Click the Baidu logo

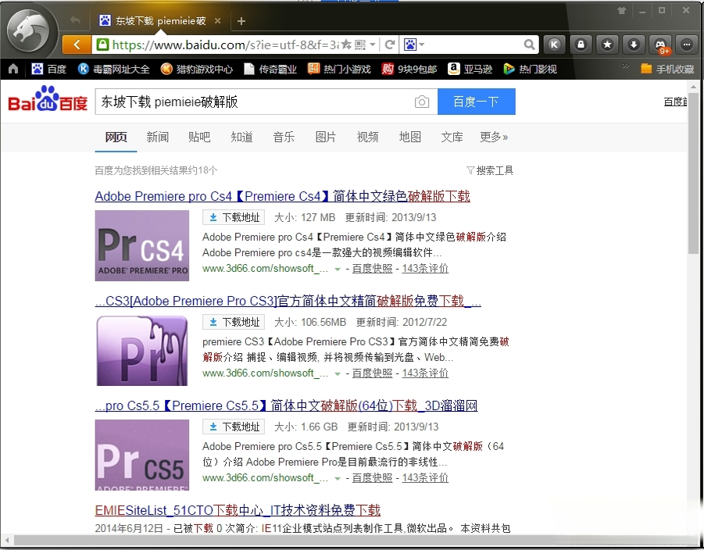pos(48,98)
